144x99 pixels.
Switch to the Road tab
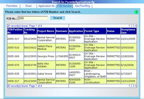28,6
